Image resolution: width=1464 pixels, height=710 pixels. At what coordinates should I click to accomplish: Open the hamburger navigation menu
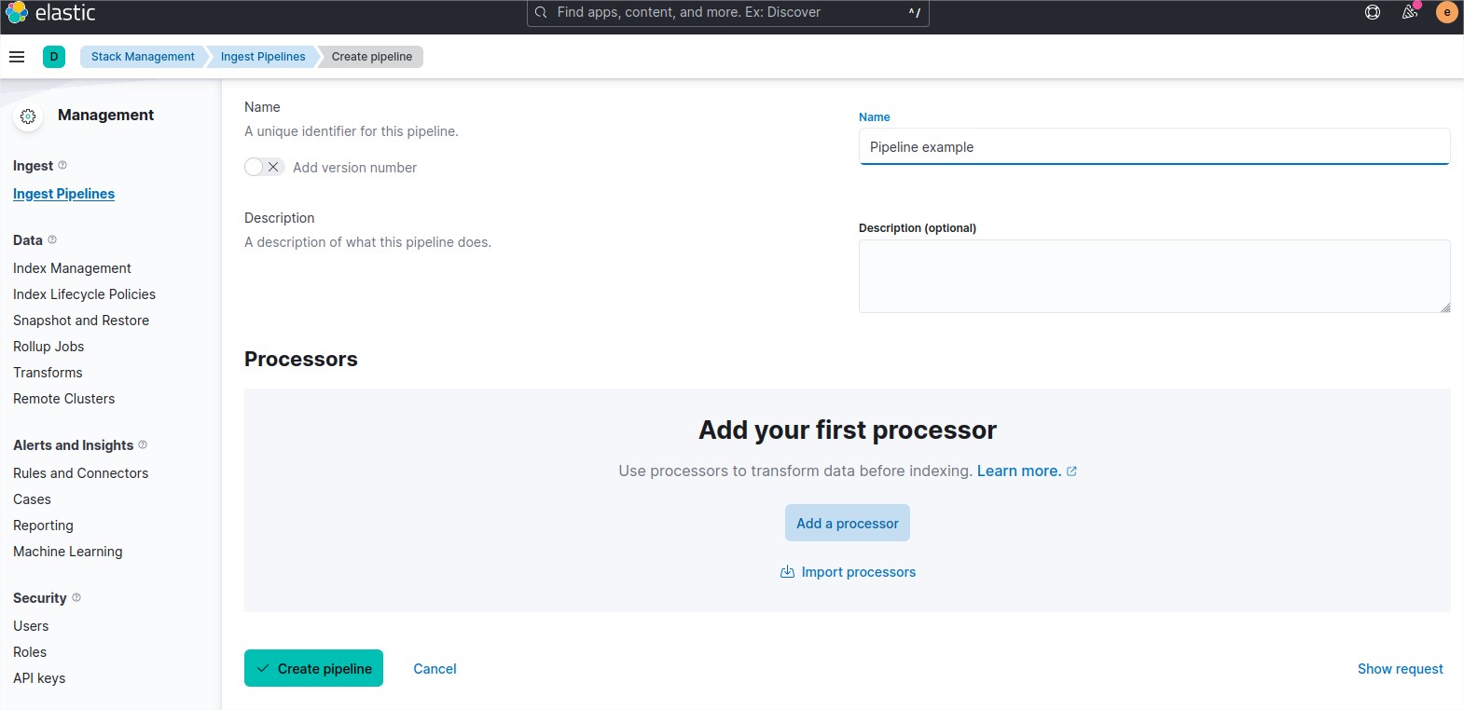pos(17,57)
